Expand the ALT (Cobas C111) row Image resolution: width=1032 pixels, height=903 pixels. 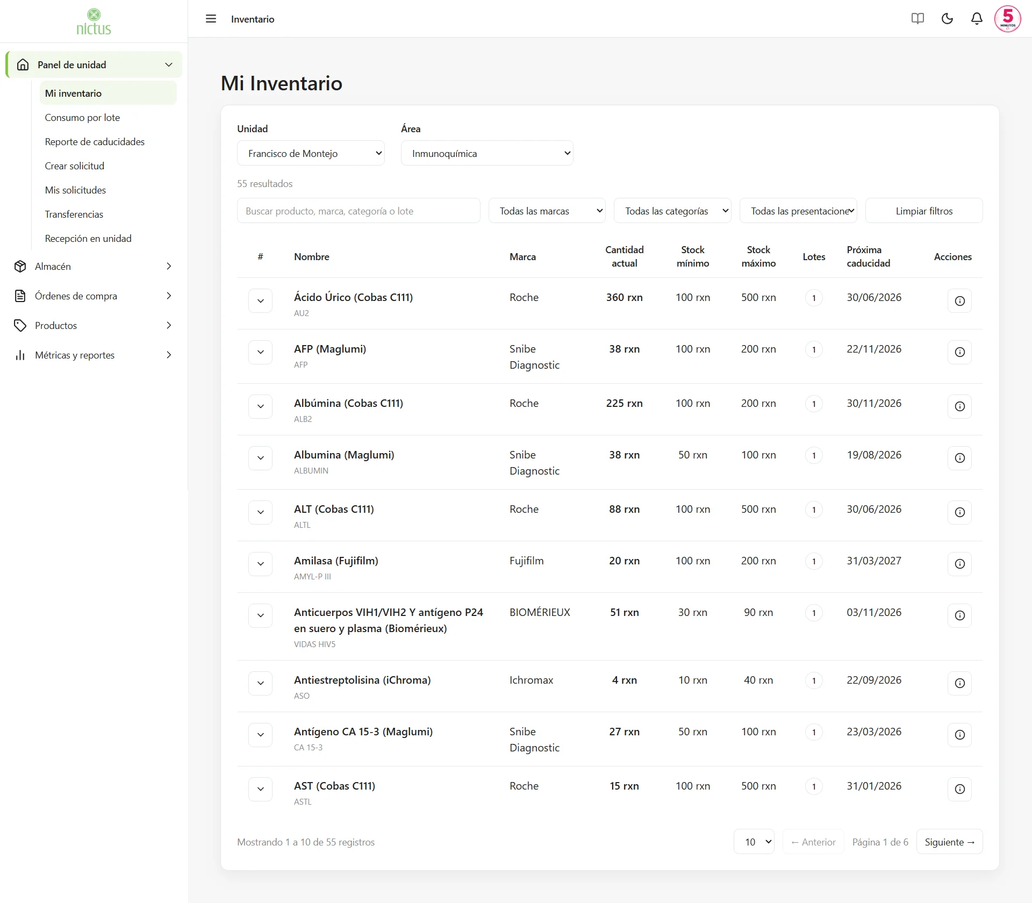click(x=260, y=512)
